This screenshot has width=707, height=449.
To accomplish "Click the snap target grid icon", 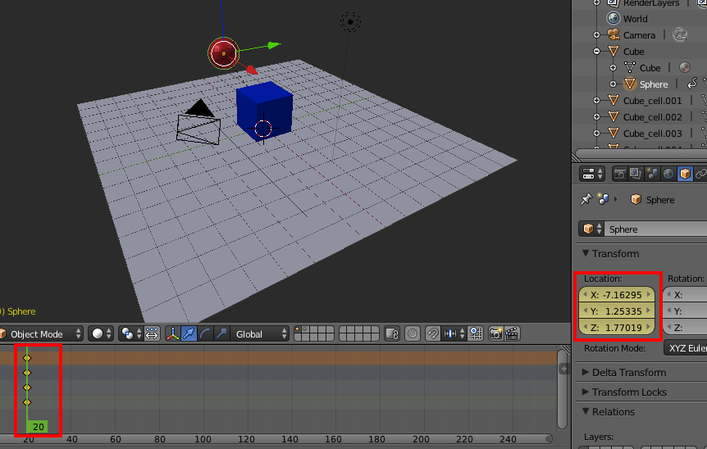I will tap(476, 333).
